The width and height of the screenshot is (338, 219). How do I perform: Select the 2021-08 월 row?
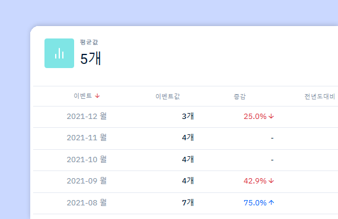point(186,203)
